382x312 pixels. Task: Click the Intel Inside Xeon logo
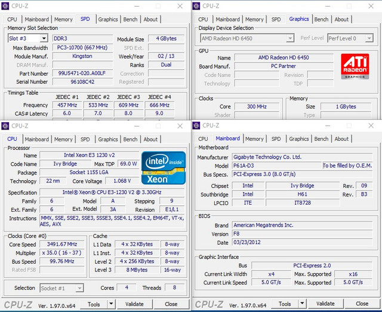coord(164,168)
